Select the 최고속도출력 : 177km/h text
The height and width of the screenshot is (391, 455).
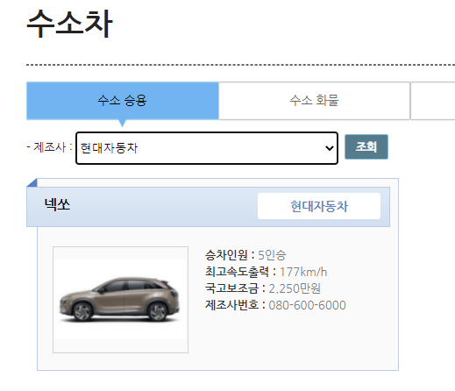pyautogui.click(x=266, y=272)
